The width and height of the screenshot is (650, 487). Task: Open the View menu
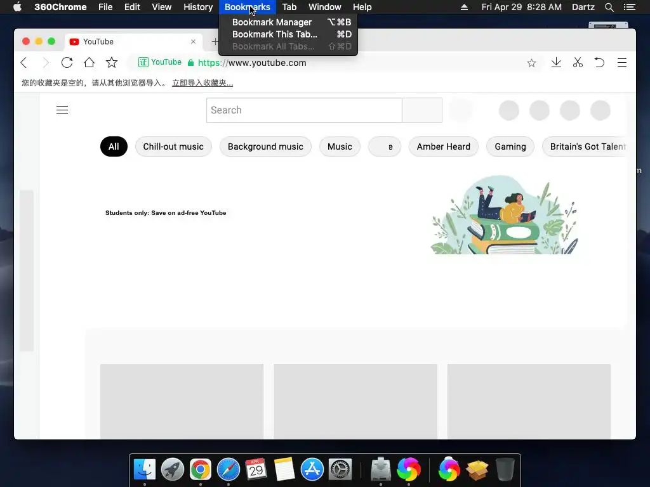coord(162,7)
